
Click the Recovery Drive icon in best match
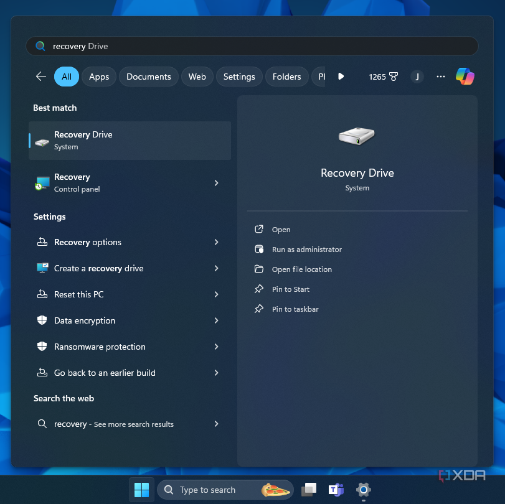[42, 142]
